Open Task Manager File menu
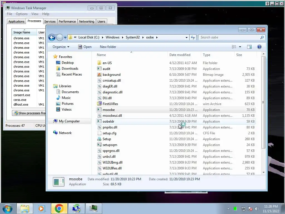The image size is (285, 214). [9, 14]
